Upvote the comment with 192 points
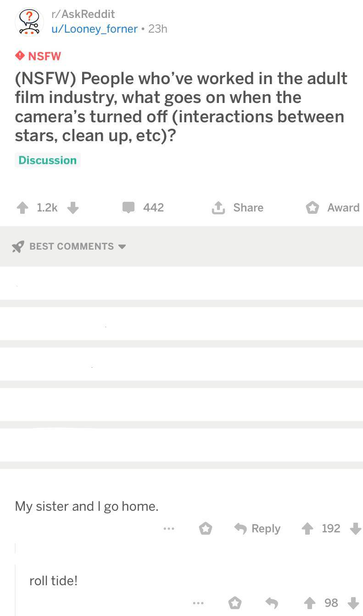363x616 pixels. (x=307, y=529)
